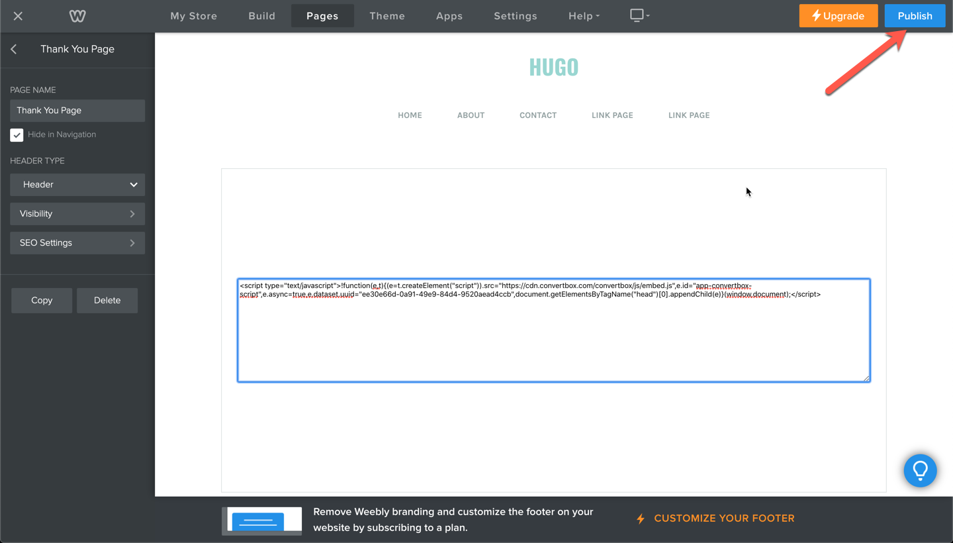953x543 pixels.
Task: Go to the Apps tab
Action: [x=449, y=16]
